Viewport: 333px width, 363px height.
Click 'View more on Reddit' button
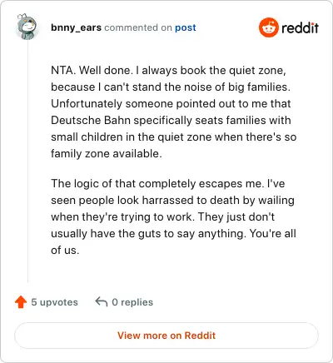coord(166,336)
